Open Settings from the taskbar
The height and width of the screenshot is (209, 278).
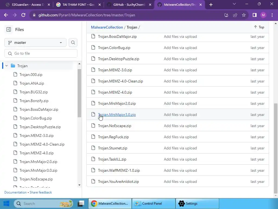click(x=197, y=204)
